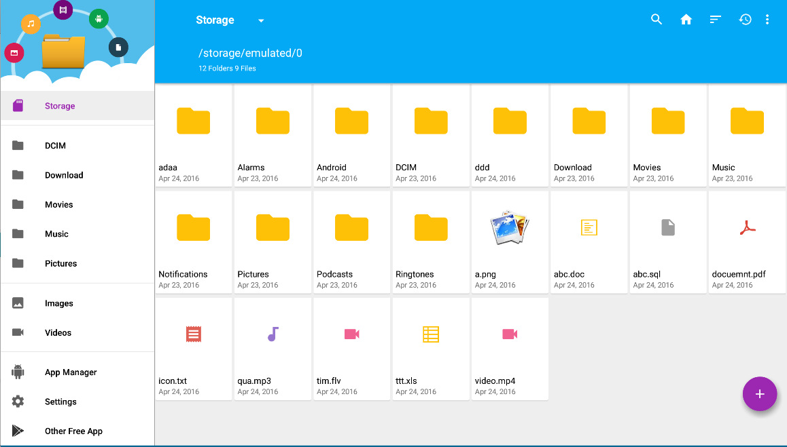Viewport: 787px width, 447px height.
Task: Open the history clock icon
Action: (x=745, y=20)
